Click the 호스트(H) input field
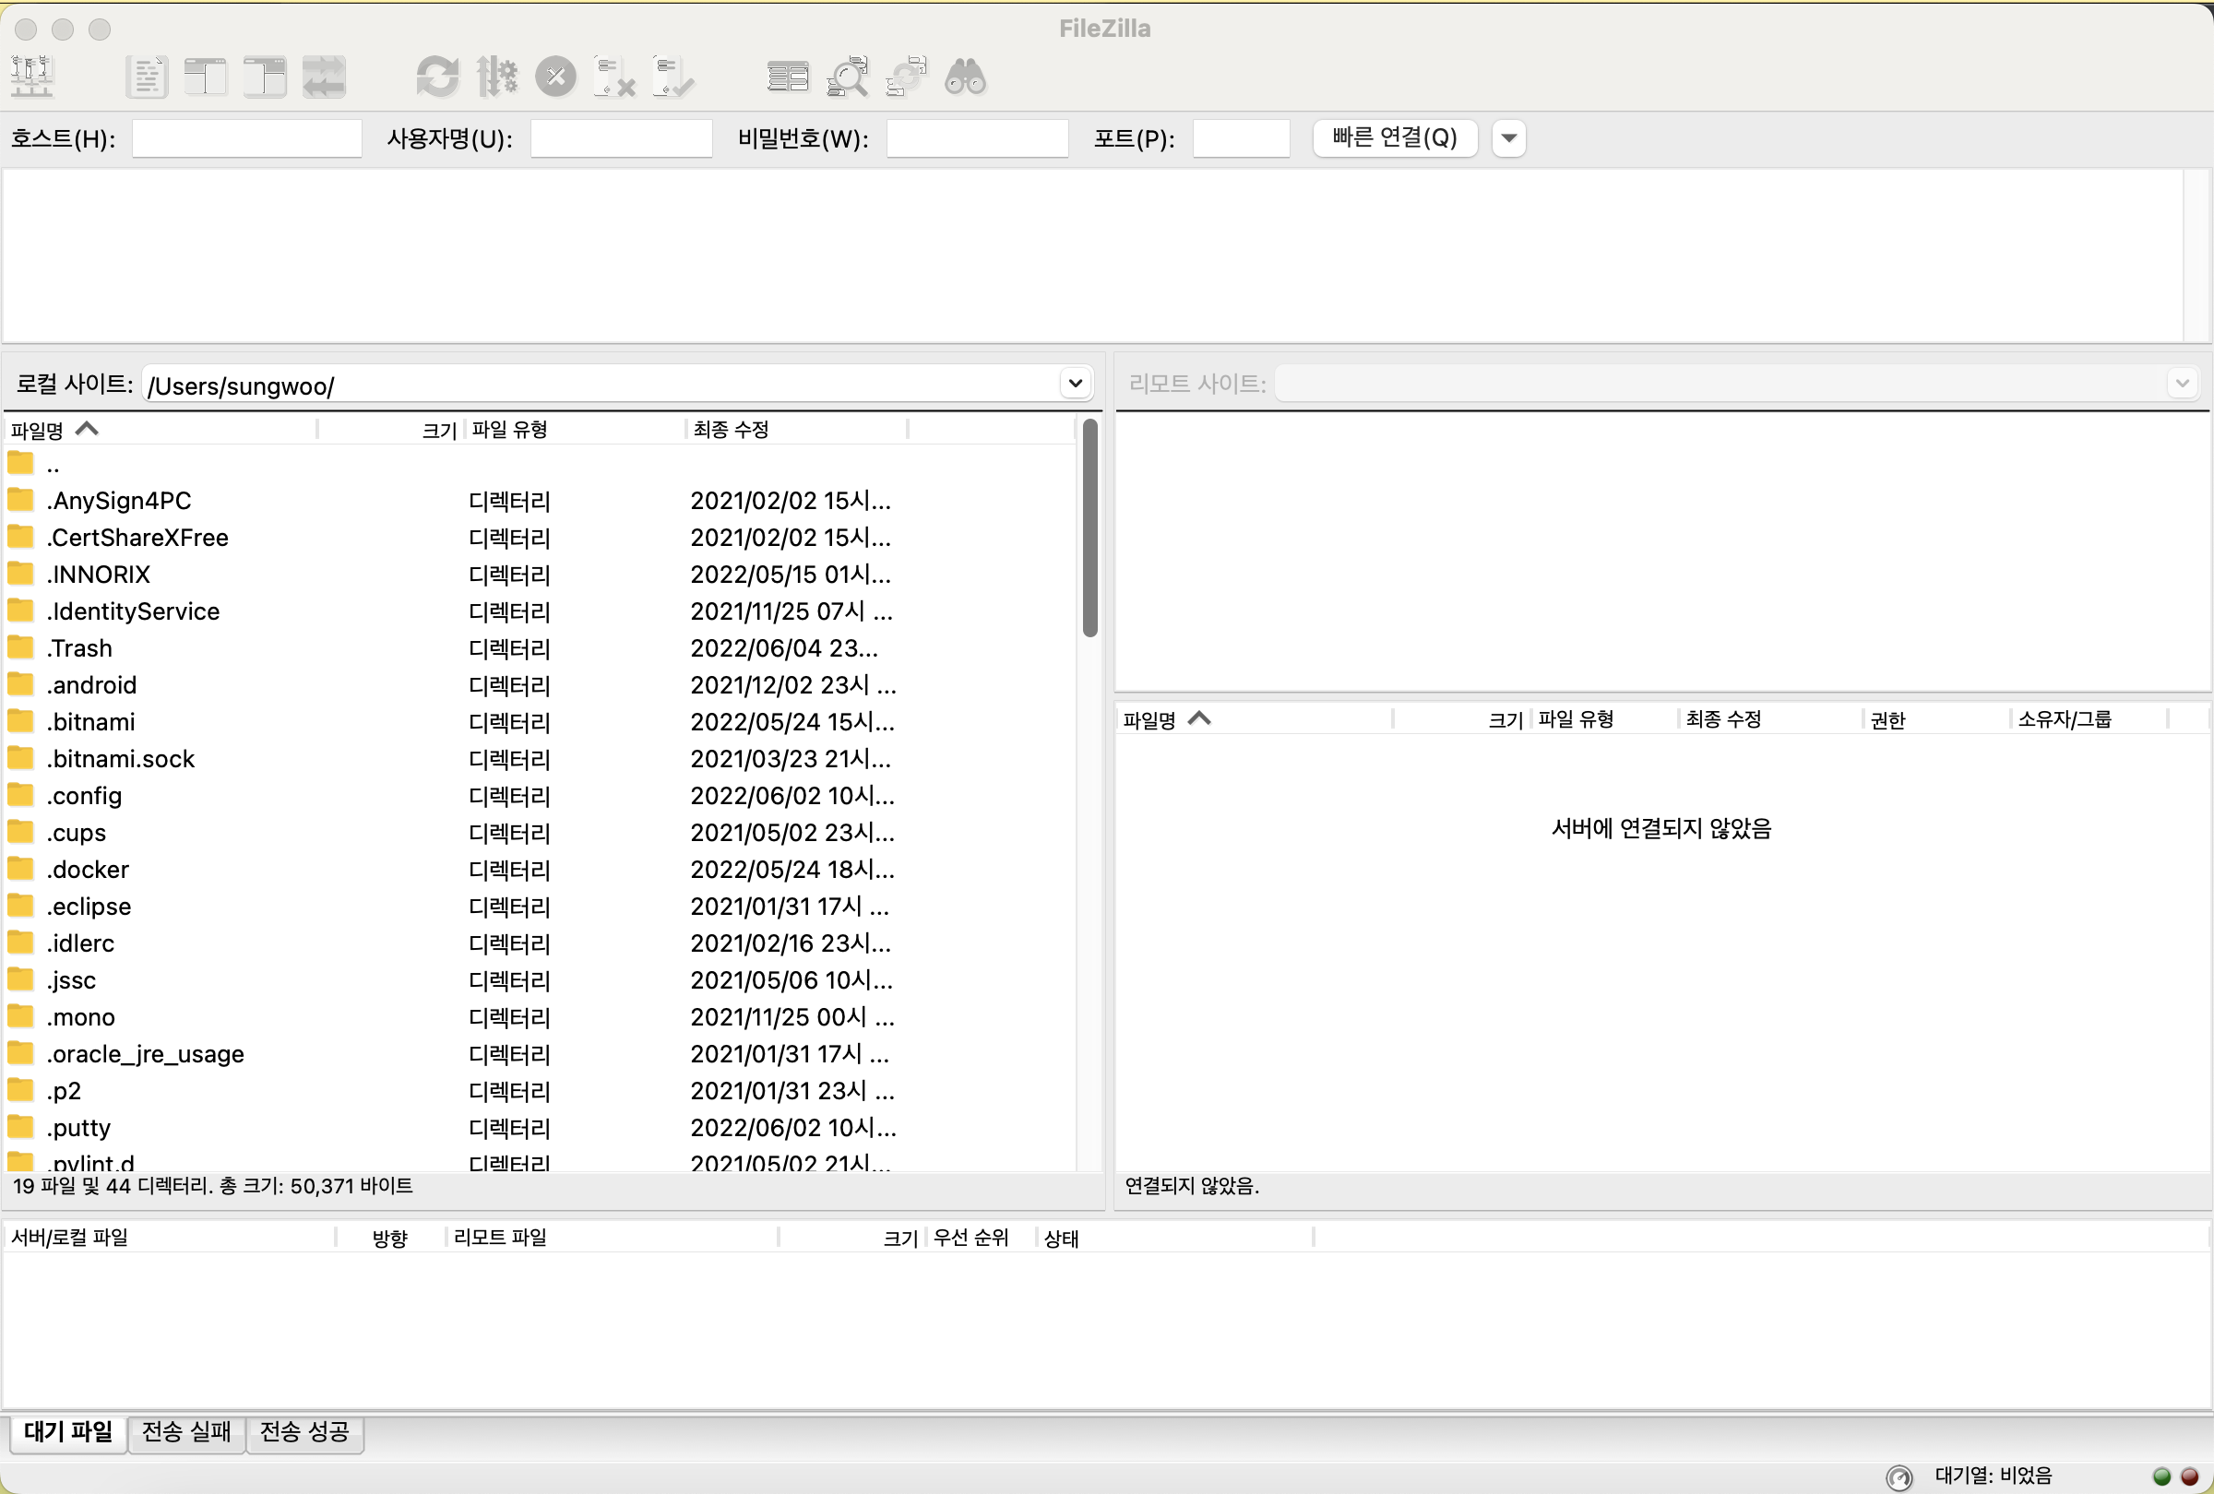Image resolution: width=2214 pixels, height=1494 pixels. tap(246, 138)
